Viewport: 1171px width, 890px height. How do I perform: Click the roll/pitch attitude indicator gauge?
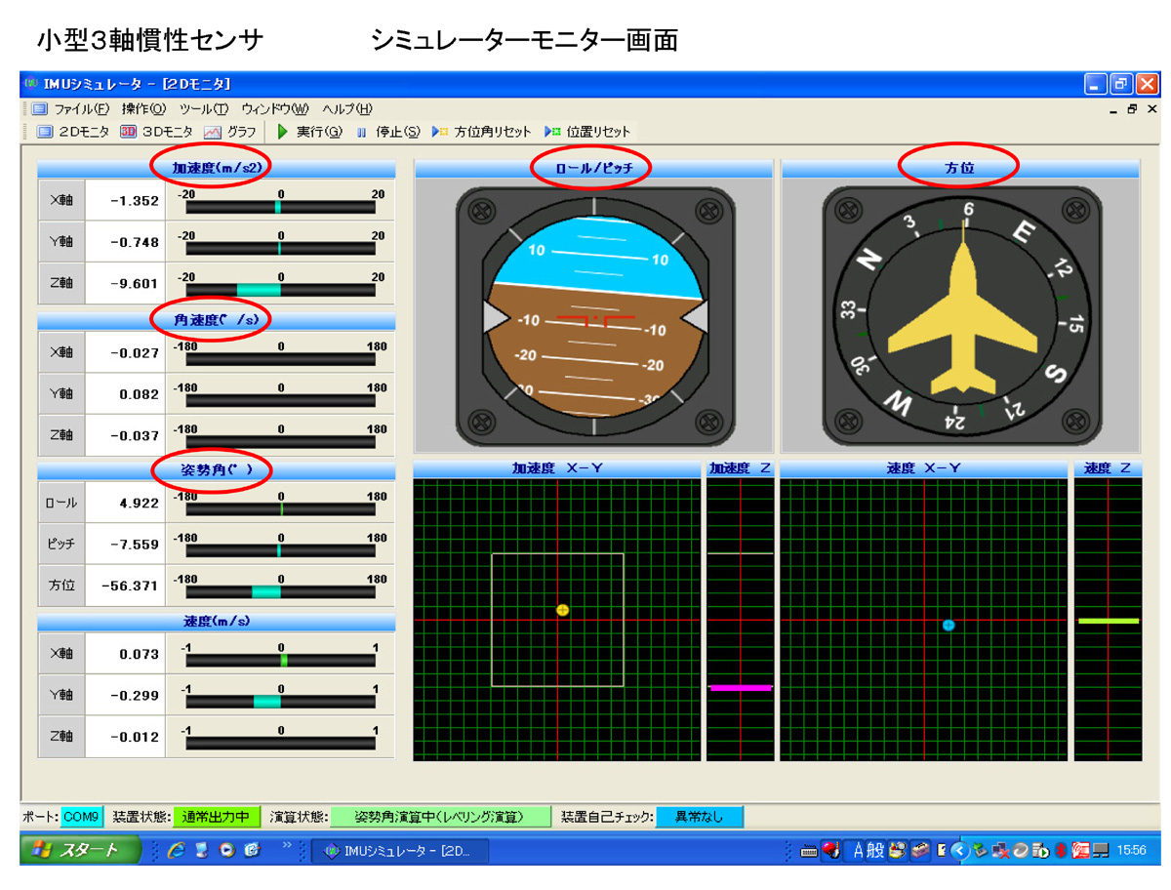coord(594,318)
